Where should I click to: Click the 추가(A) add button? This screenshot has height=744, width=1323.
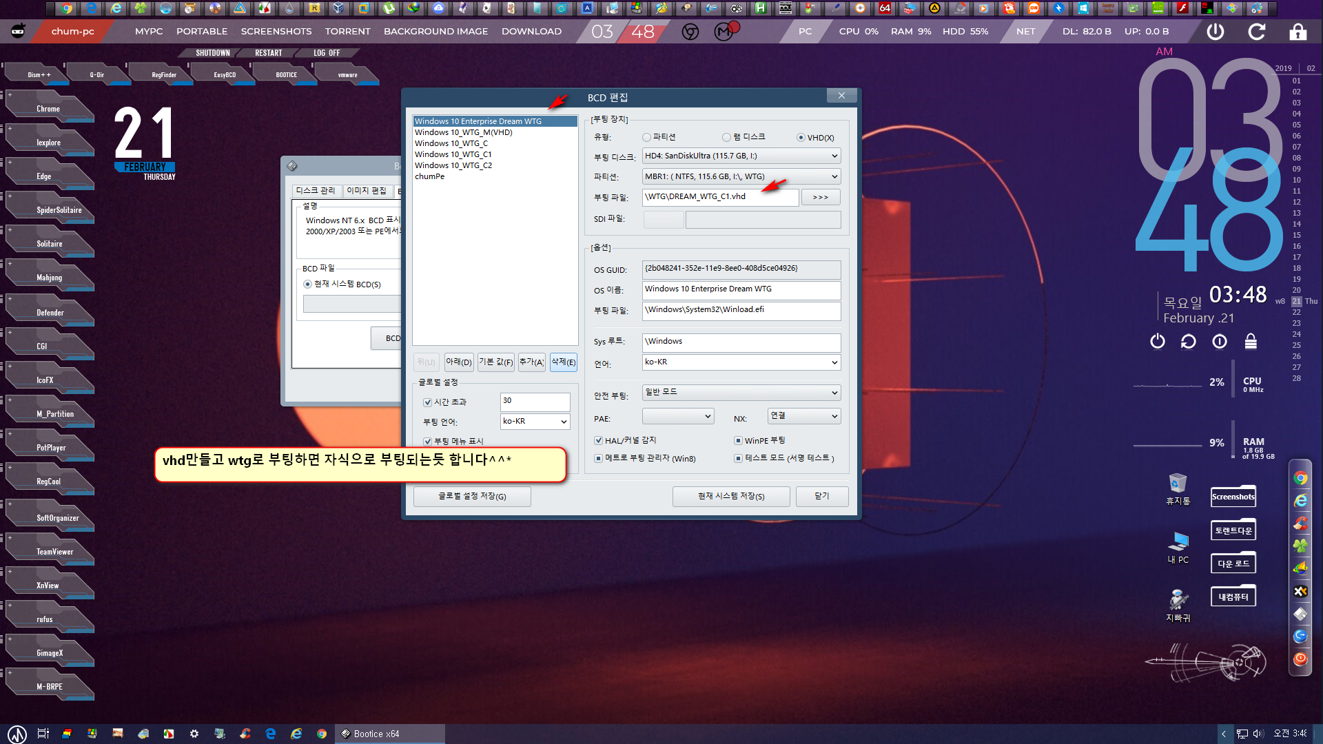(532, 362)
